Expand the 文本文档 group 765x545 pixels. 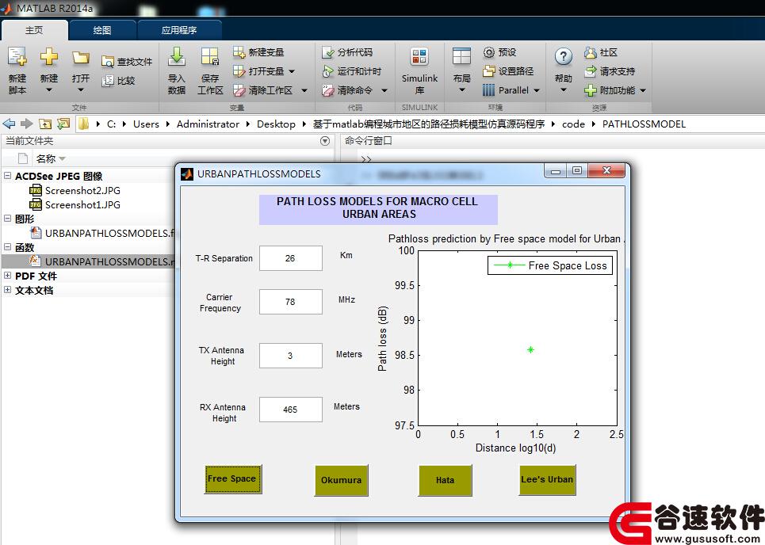tap(7, 290)
